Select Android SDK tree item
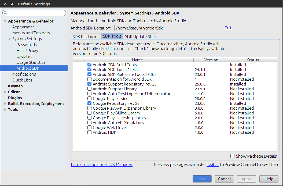The image size is (283, 186). coord(34,68)
